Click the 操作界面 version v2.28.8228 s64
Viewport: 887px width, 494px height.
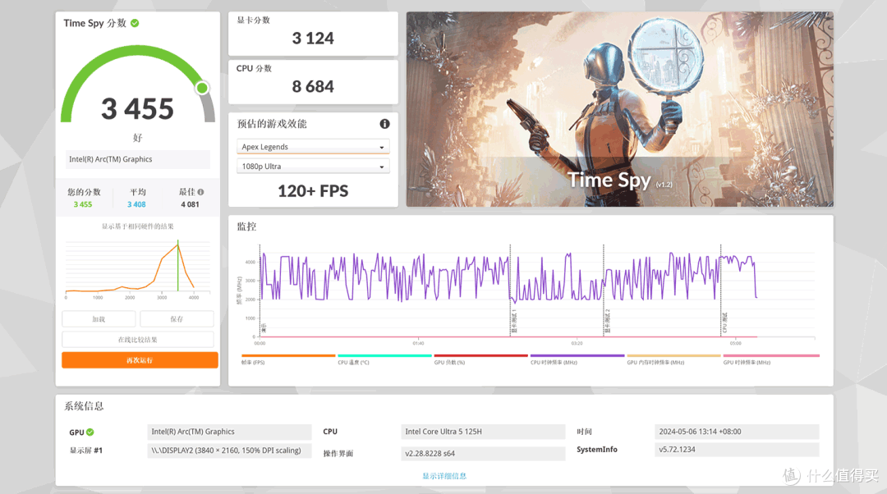(x=483, y=453)
